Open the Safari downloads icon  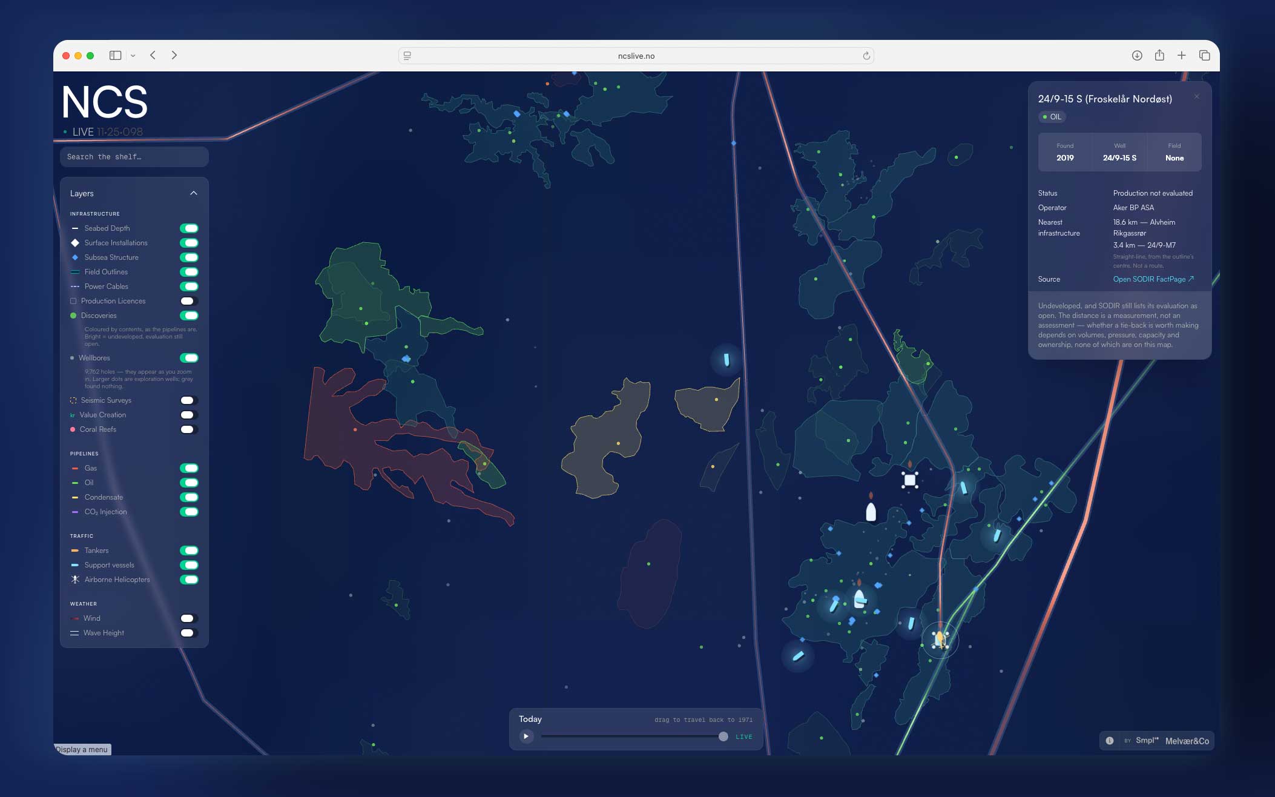(x=1137, y=55)
